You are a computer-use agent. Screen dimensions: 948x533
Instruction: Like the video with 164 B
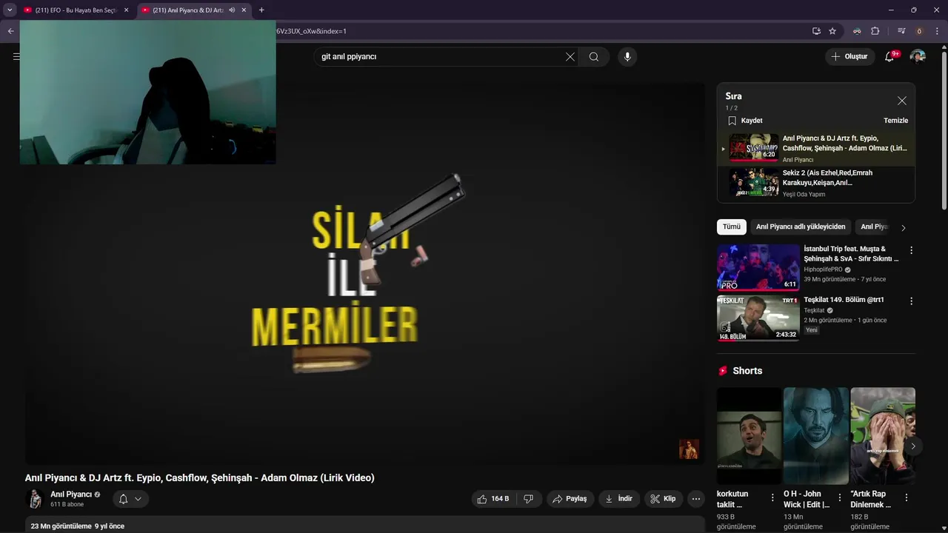tap(494, 499)
